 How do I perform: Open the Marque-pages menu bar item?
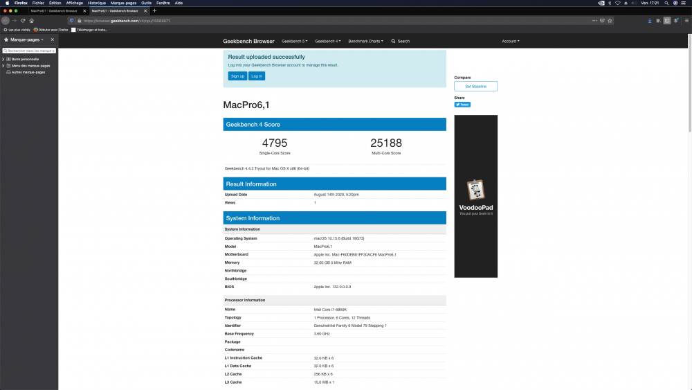tap(123, 3)
